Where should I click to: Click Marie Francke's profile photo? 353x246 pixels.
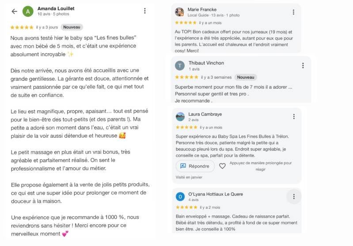[179, 12]
